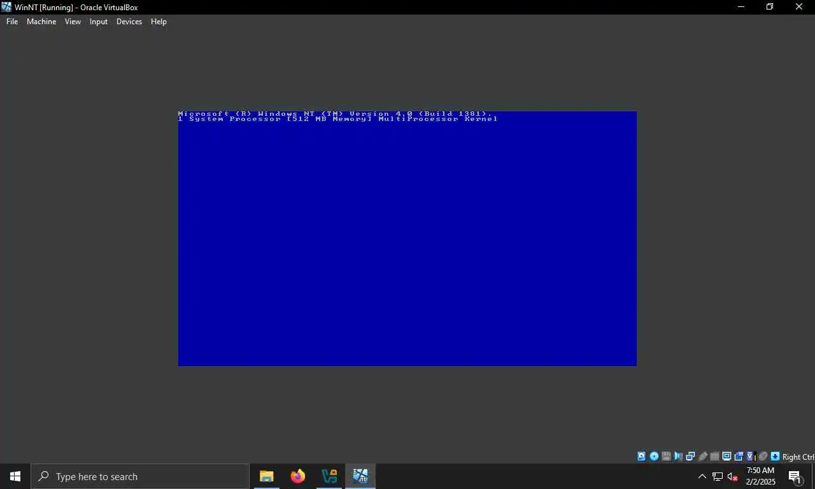Image resolution: width=815 pixels, height=489 pixels.
Task: Click the muted volume tray icon
Action: 733,476
